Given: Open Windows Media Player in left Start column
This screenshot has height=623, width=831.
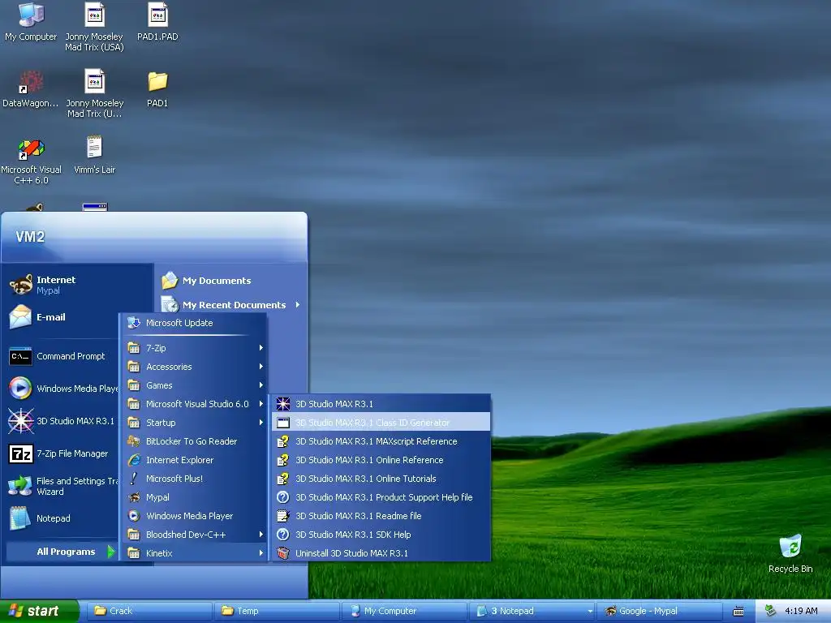Looking at the screenshot, I should (x=62, y=389).
